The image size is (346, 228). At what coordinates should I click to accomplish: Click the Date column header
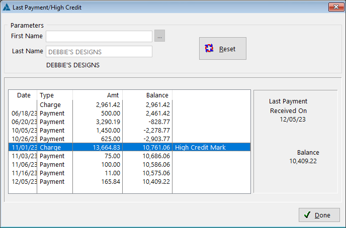(x=24, y=95)
